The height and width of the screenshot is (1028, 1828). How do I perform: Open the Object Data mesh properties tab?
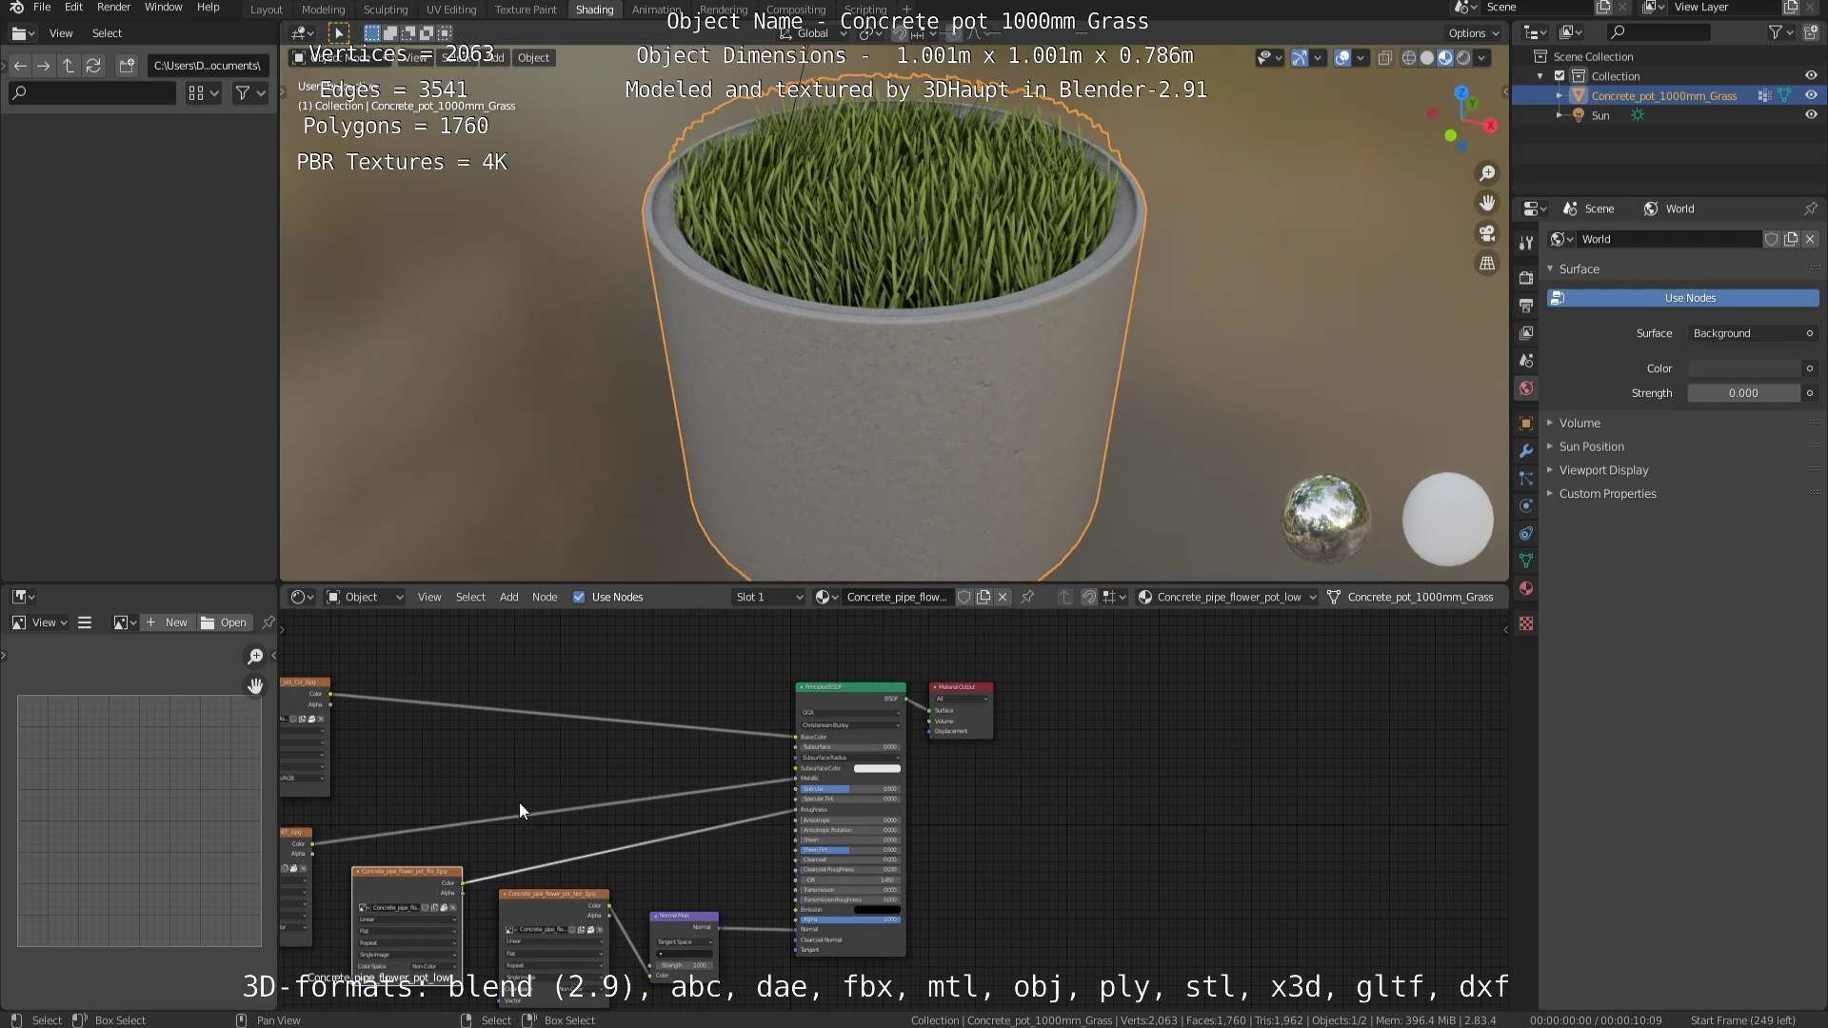(x=1526, y=561)
